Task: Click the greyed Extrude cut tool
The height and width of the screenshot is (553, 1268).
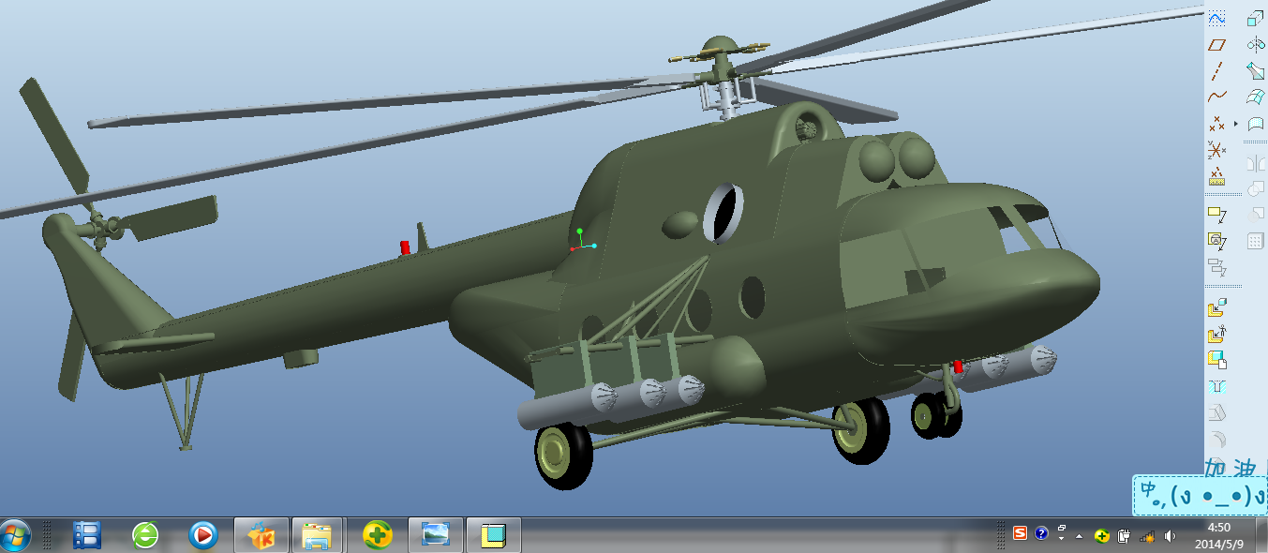Action: click(1216, 411)
